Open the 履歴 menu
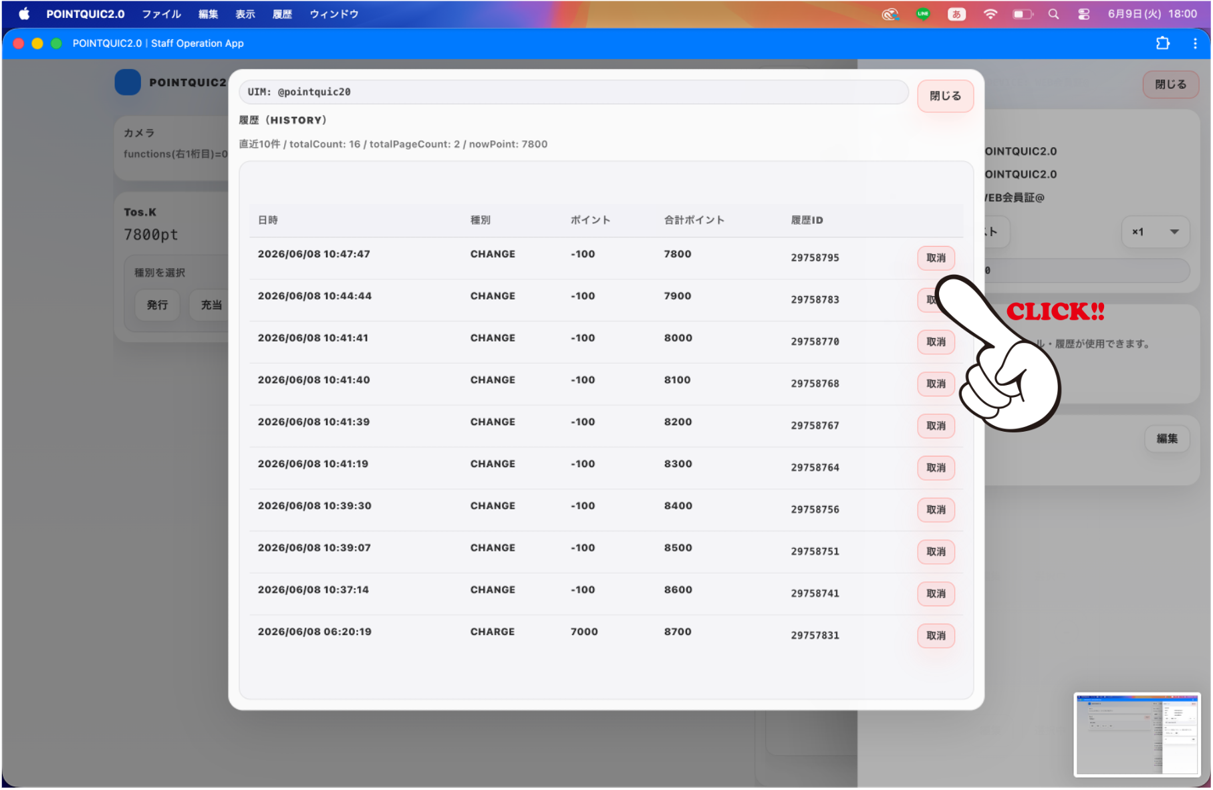1213x790 pixels. [x=282, y=14]
